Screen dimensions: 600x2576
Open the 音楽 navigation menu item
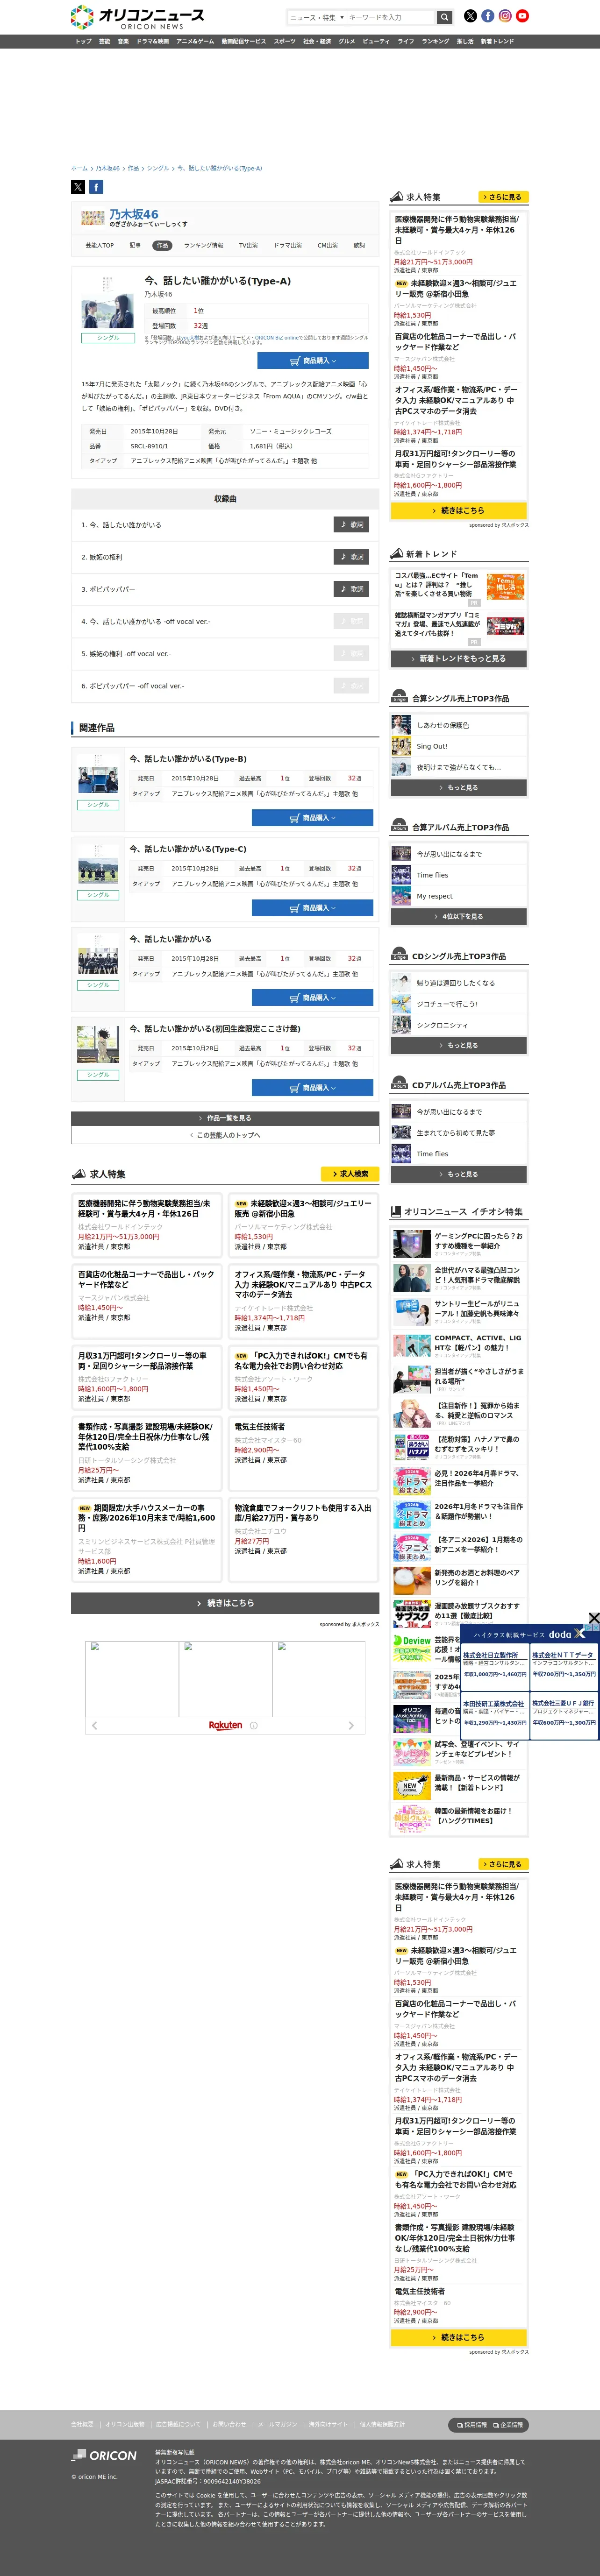tap(123, 41)
